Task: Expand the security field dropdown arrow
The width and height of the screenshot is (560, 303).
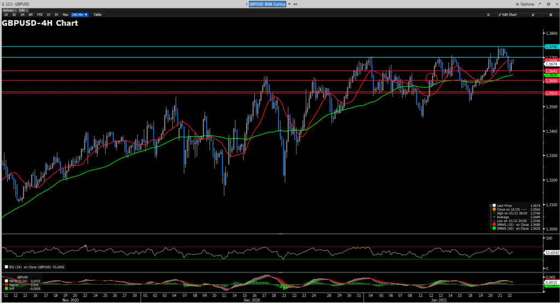Action: point(289,4)
